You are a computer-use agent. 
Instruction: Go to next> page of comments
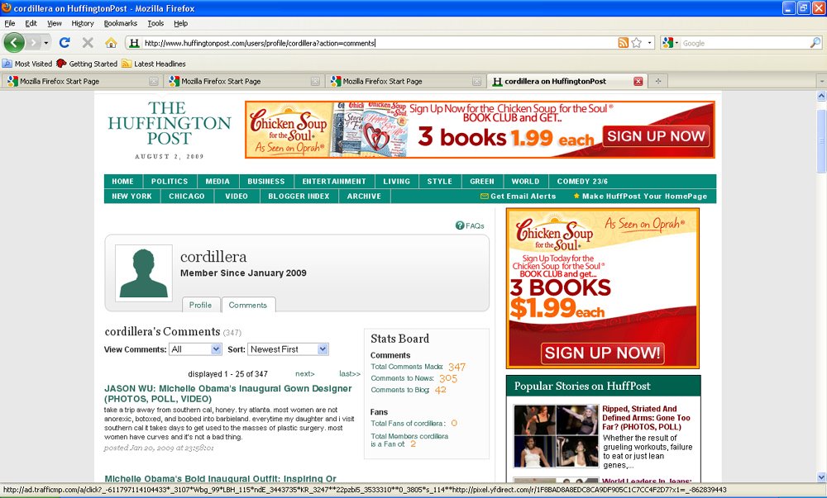click(305, 374)
